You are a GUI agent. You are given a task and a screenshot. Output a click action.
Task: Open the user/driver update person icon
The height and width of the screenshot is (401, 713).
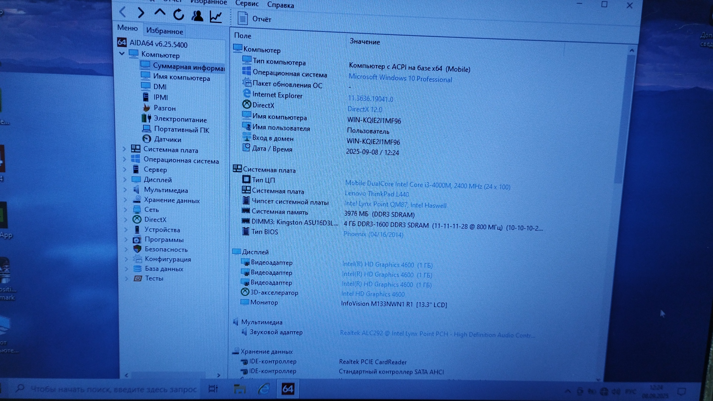click(x=197, y=16)
